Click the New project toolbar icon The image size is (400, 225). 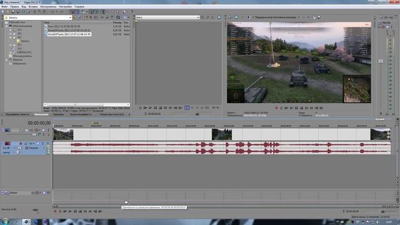(3, 12)
